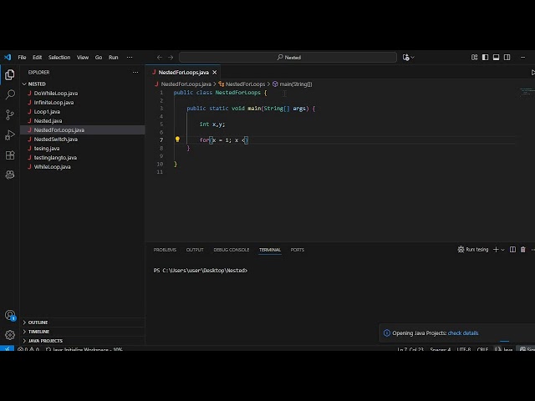Customize layout icon in title bar
Screen dimensions: 535x401
474,58
